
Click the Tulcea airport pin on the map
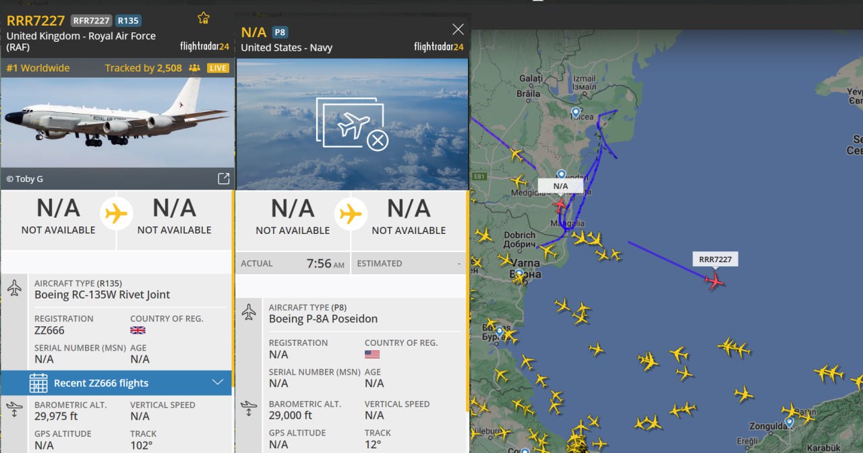[575, 112]
